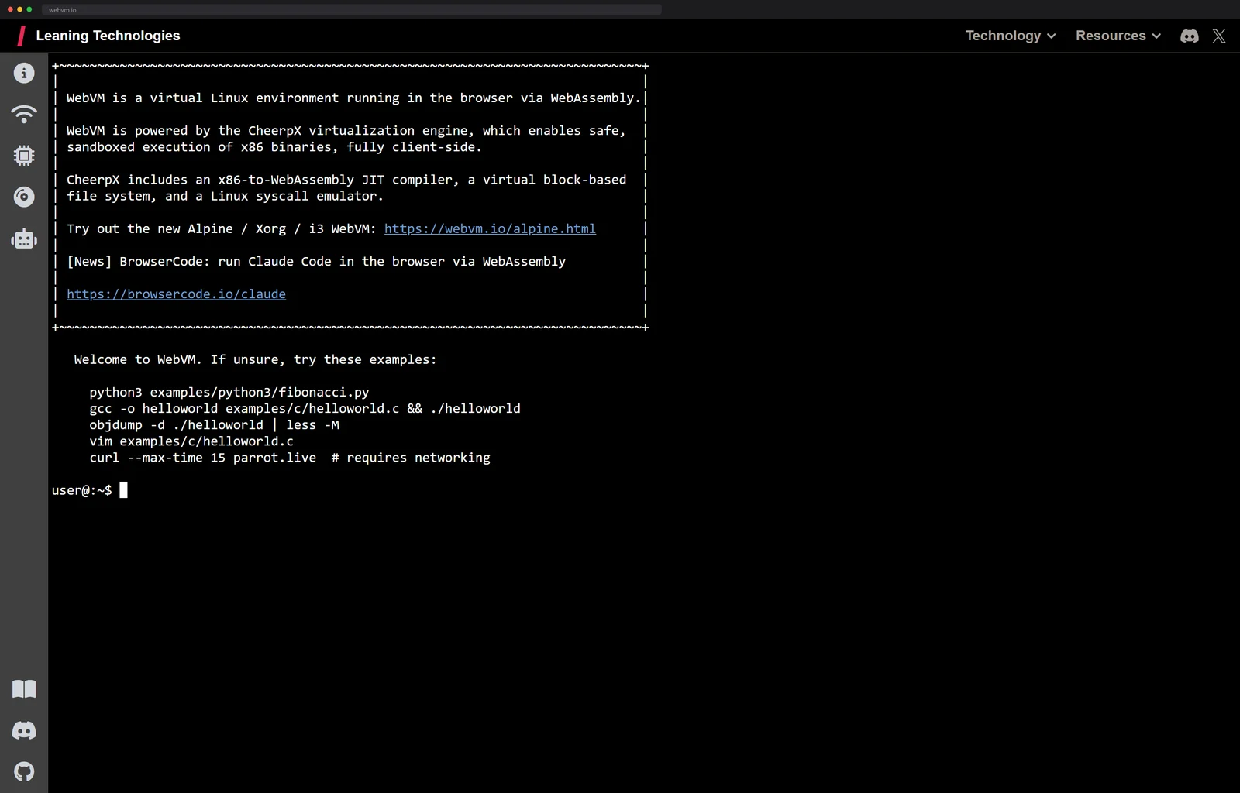The height and width of the screenshot is (793, 1240).
Task: Click the red close window button
Action: coord(10,9)
